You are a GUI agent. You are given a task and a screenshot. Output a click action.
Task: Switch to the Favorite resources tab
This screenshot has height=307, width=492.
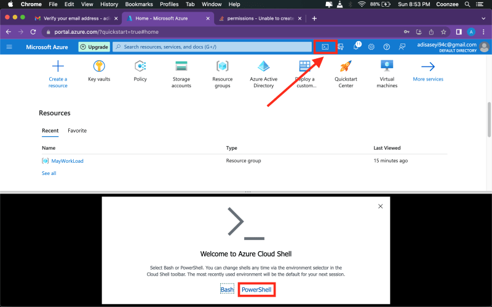click(77, 131)
